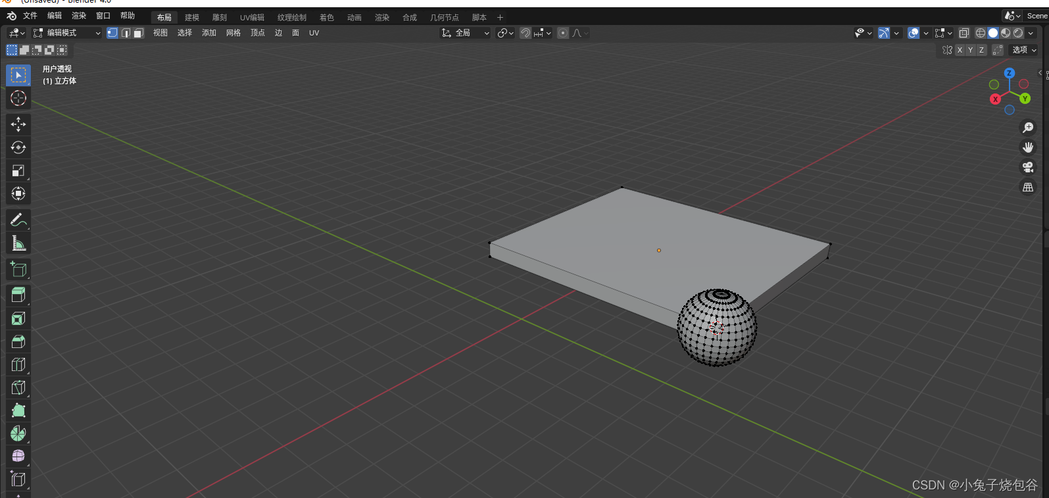
Task: Select the Bevel tool
Action: click(x=18, y=341)
